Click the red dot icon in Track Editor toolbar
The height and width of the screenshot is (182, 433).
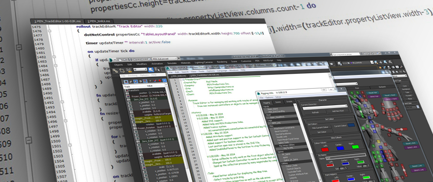(x=160, y=81)
